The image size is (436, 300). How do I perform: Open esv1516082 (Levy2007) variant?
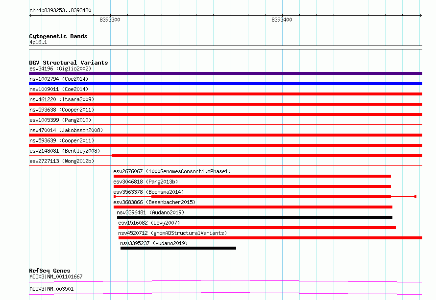coord(149,223)
